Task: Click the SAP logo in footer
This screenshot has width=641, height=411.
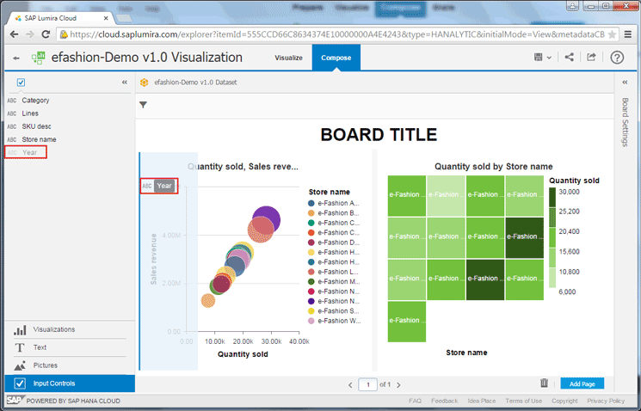Action: tap(15, 401)
